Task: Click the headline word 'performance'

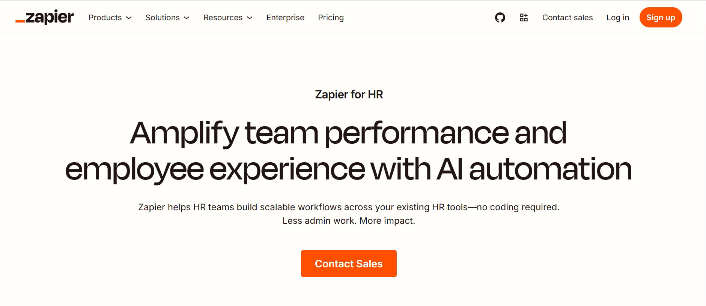Action: click(417, 134)
